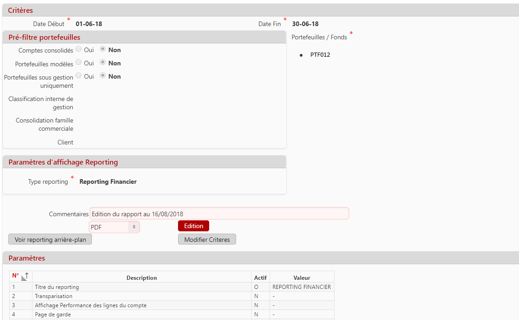Select the PTF012 portfolio entry
519x320 pixels.
(x=320, y=55)
